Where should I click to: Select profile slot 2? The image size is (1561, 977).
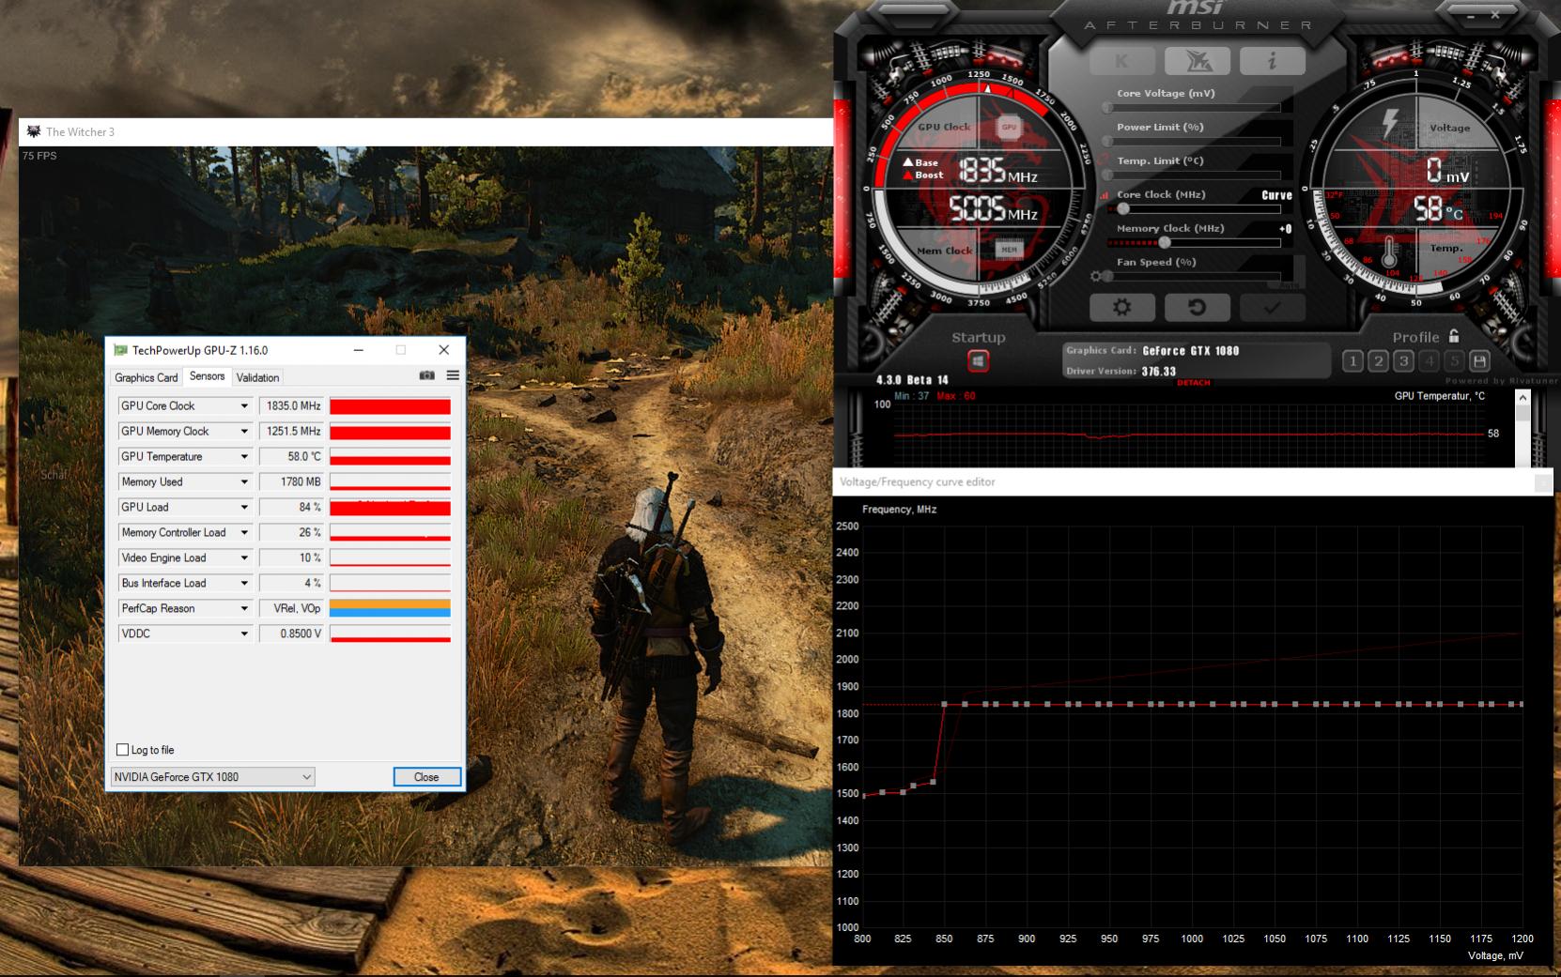click(x=1378, y=360)
